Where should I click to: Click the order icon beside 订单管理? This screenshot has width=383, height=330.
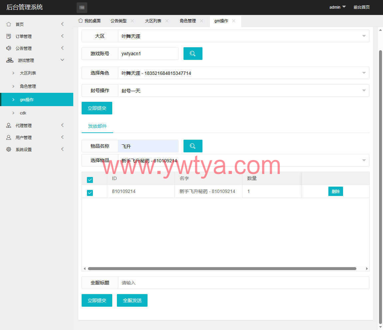(x=9, y=36)
